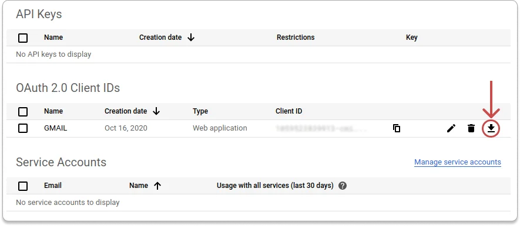Click the Key column header

(x=411, y=37)
